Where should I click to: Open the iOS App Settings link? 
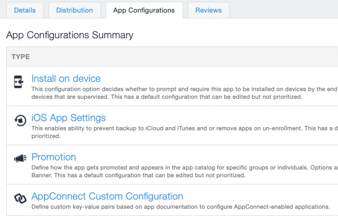(x=69, y=118)
